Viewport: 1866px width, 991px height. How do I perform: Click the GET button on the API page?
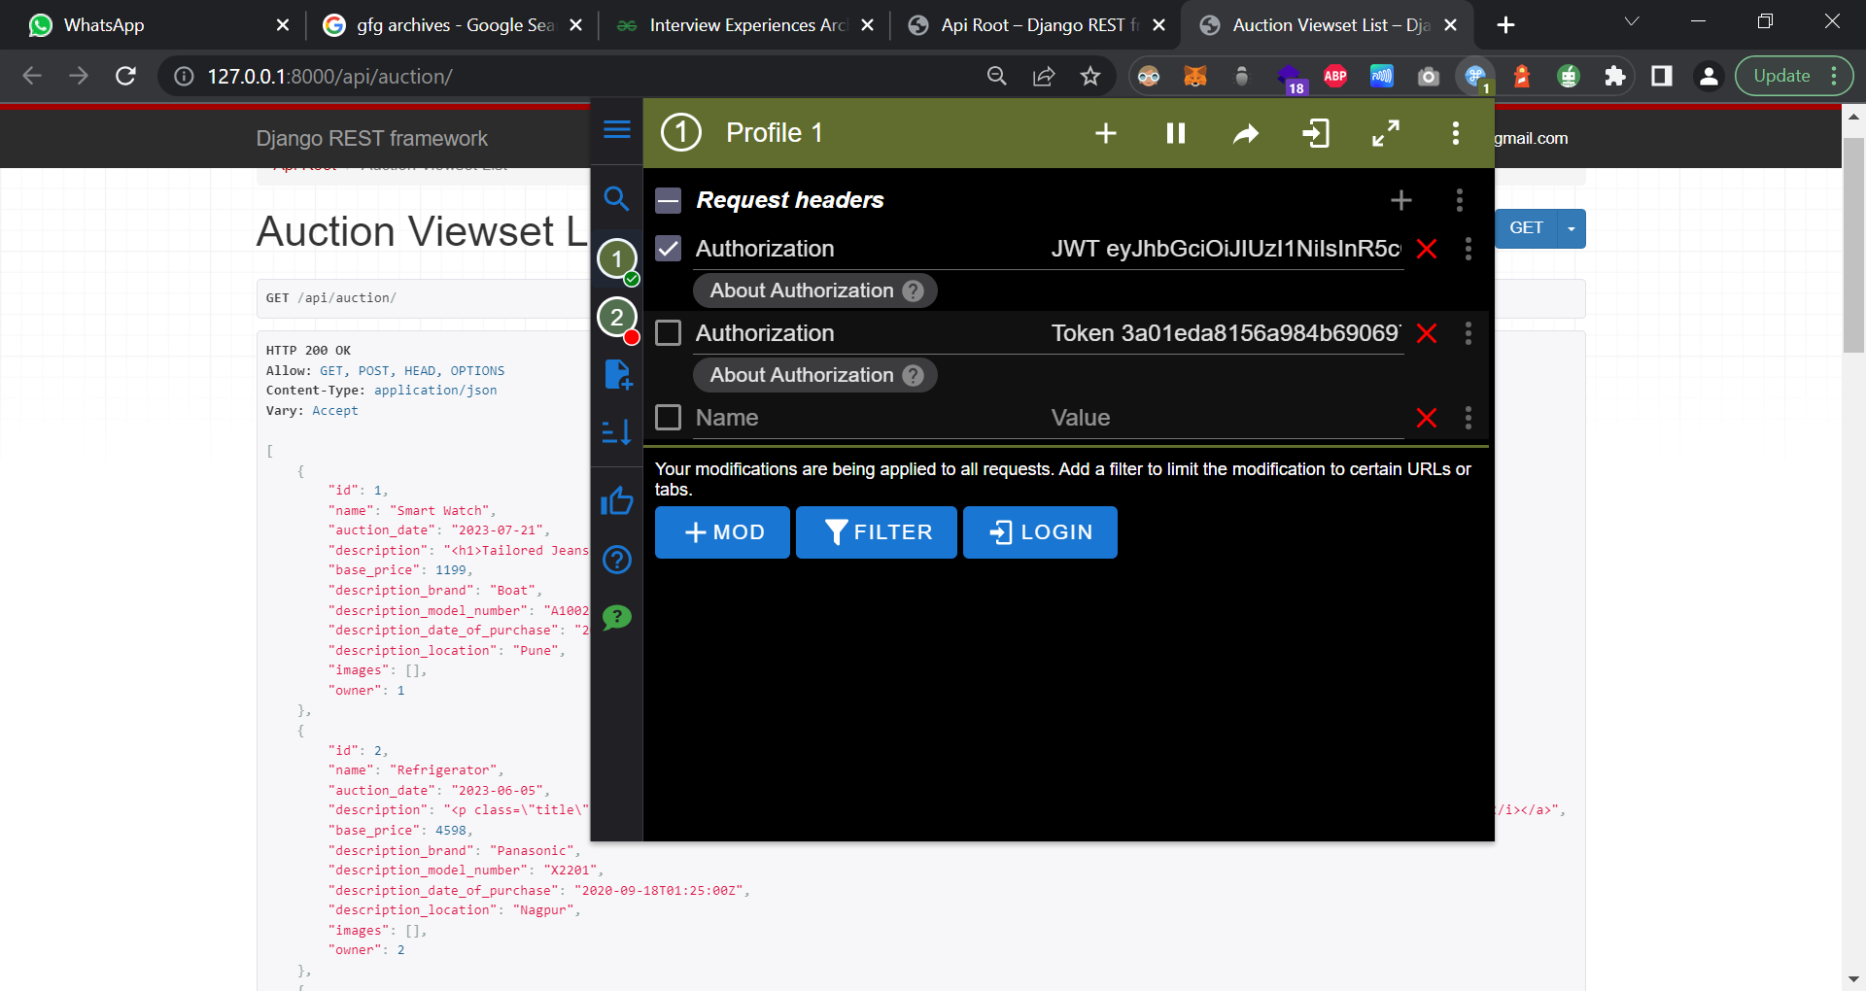1526,228
